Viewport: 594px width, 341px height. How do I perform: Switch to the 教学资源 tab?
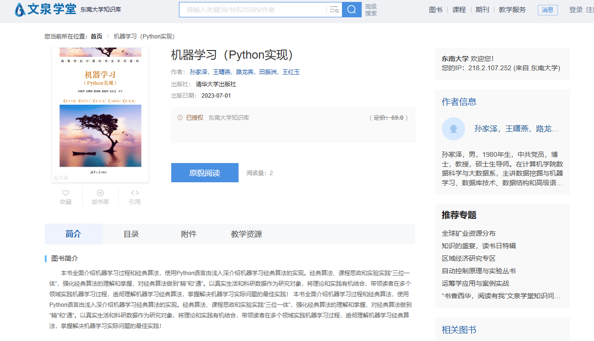tap(246, 234)
